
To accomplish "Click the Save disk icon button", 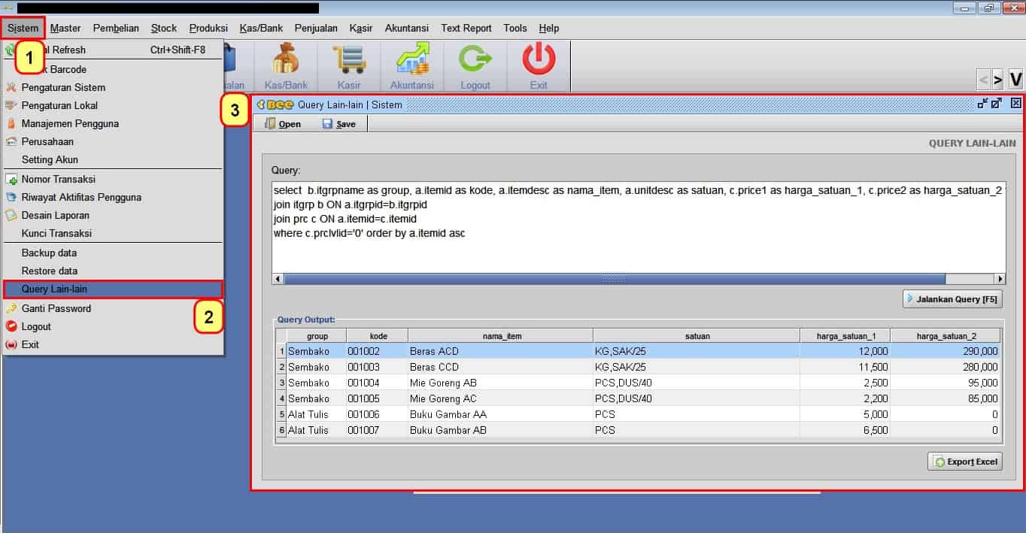I will pyautogui.click(x=338, y=124).
